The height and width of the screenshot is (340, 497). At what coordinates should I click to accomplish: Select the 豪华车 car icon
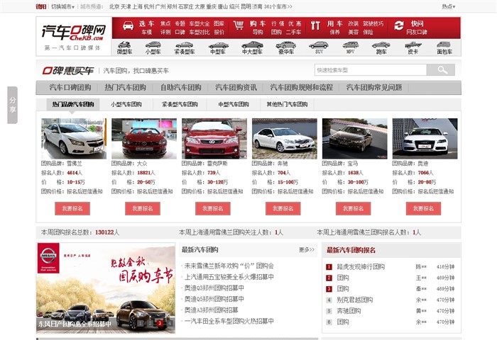pos(285,45)
